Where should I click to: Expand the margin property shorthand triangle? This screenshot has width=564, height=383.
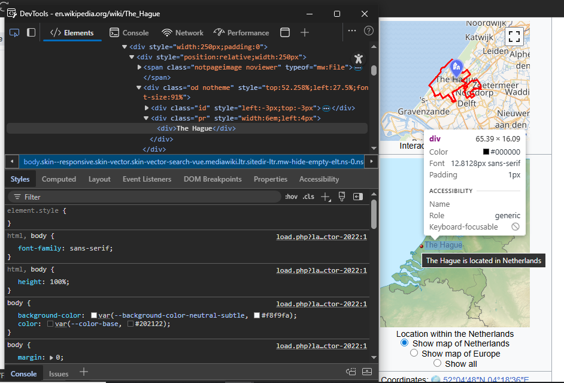(x=50, y=358)
